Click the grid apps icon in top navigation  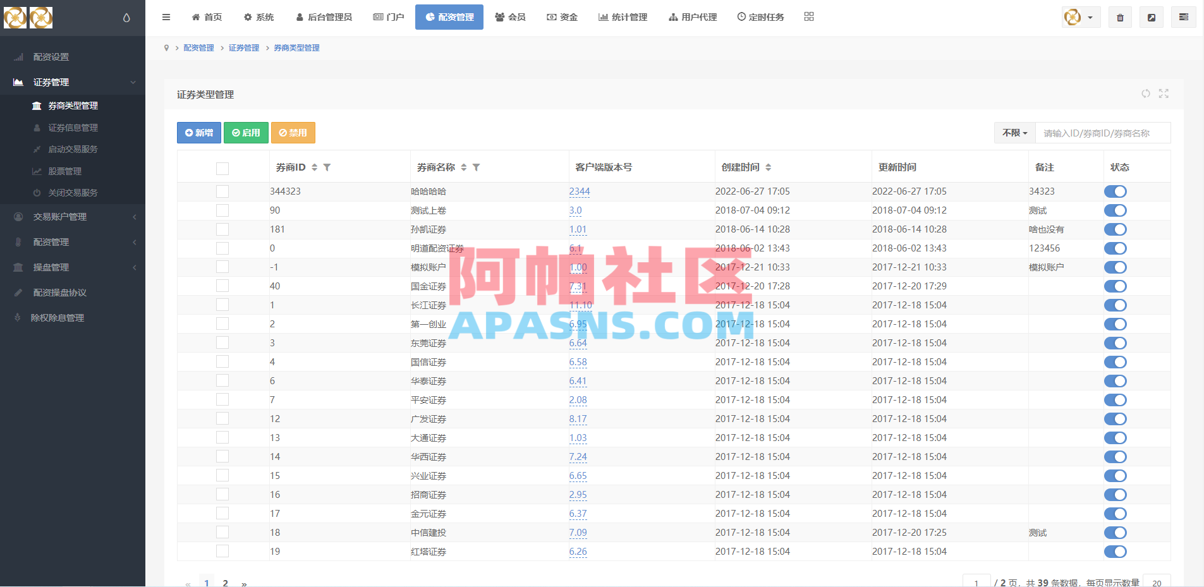[x=809, y=16]
